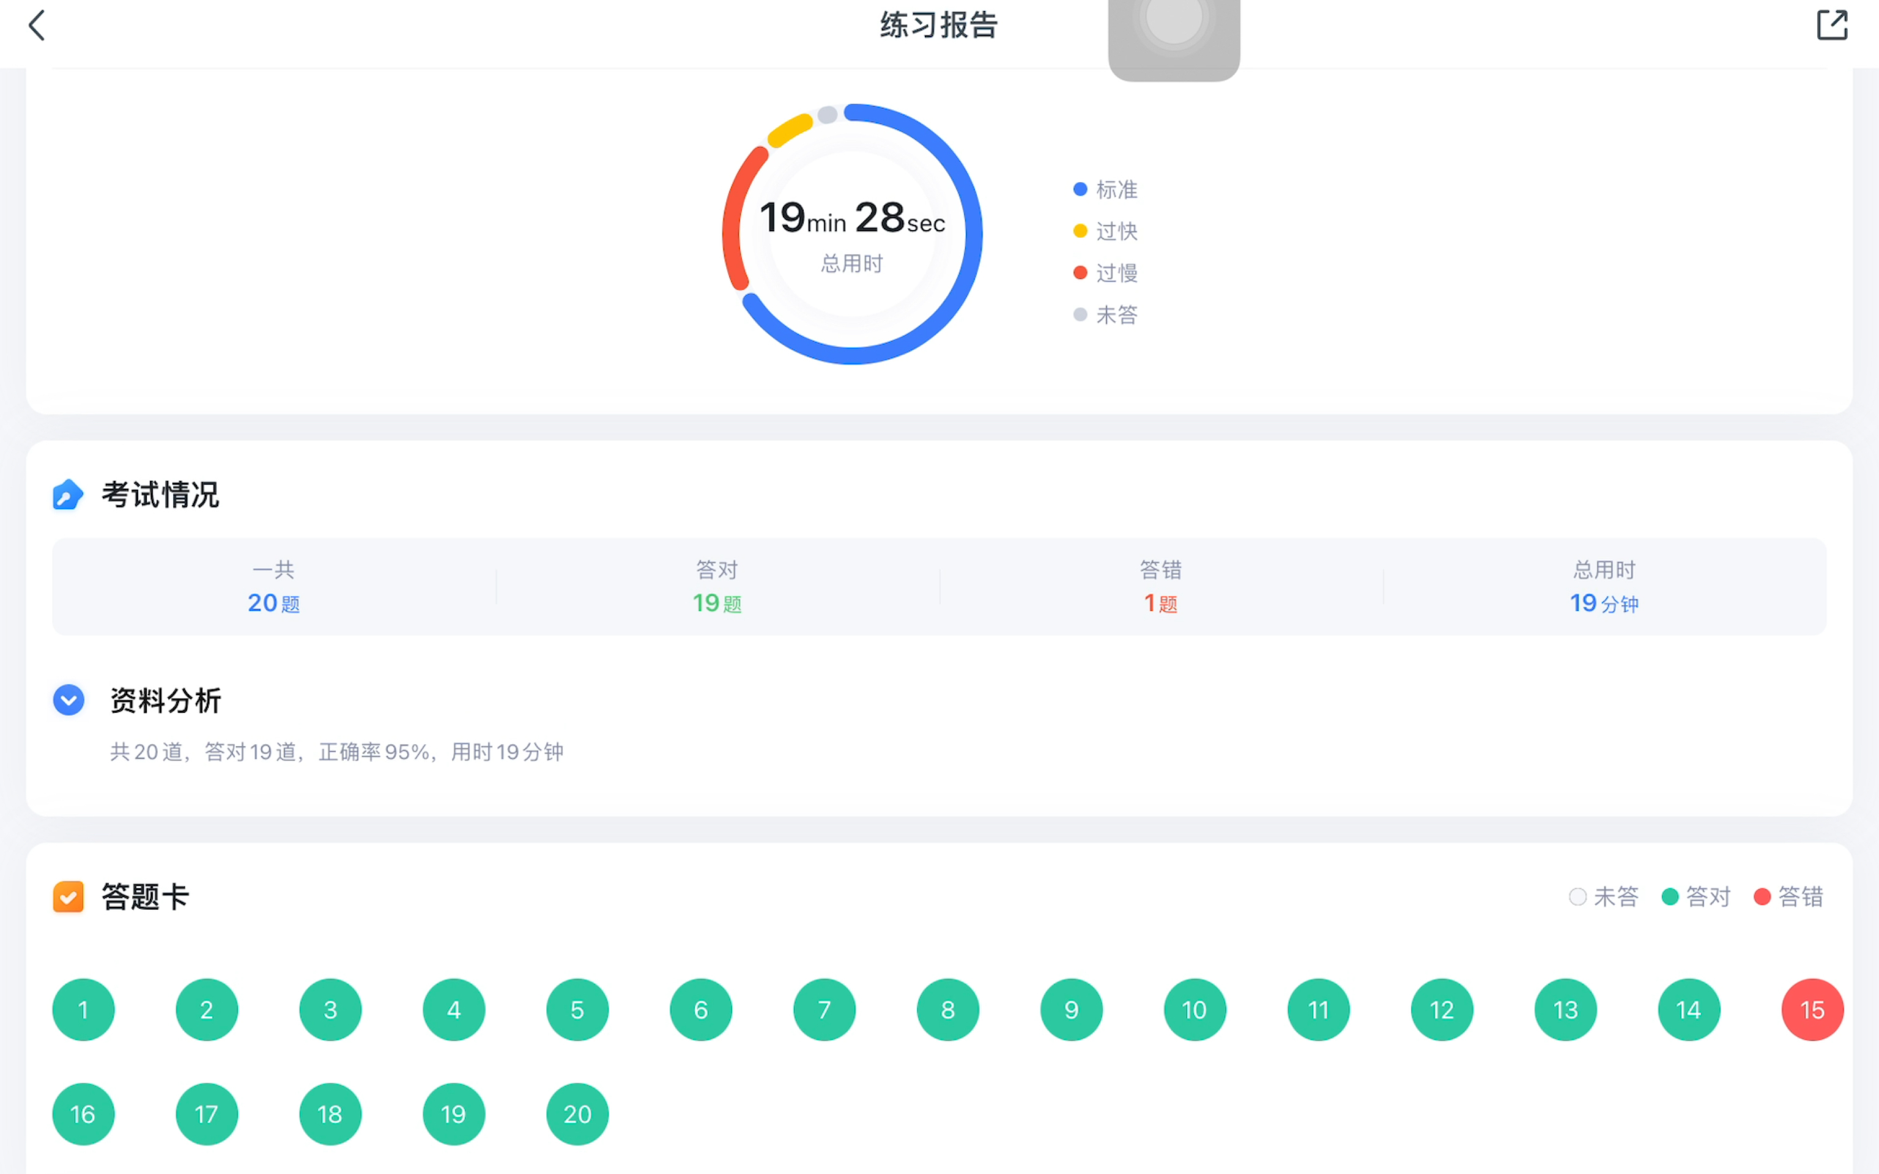This screenshot has height=1174, width=1879.
Task: Open question 10 on the answer card
Action: point(1194,1010)
